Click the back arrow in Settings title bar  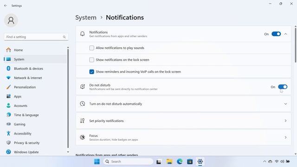pos(6,6)
